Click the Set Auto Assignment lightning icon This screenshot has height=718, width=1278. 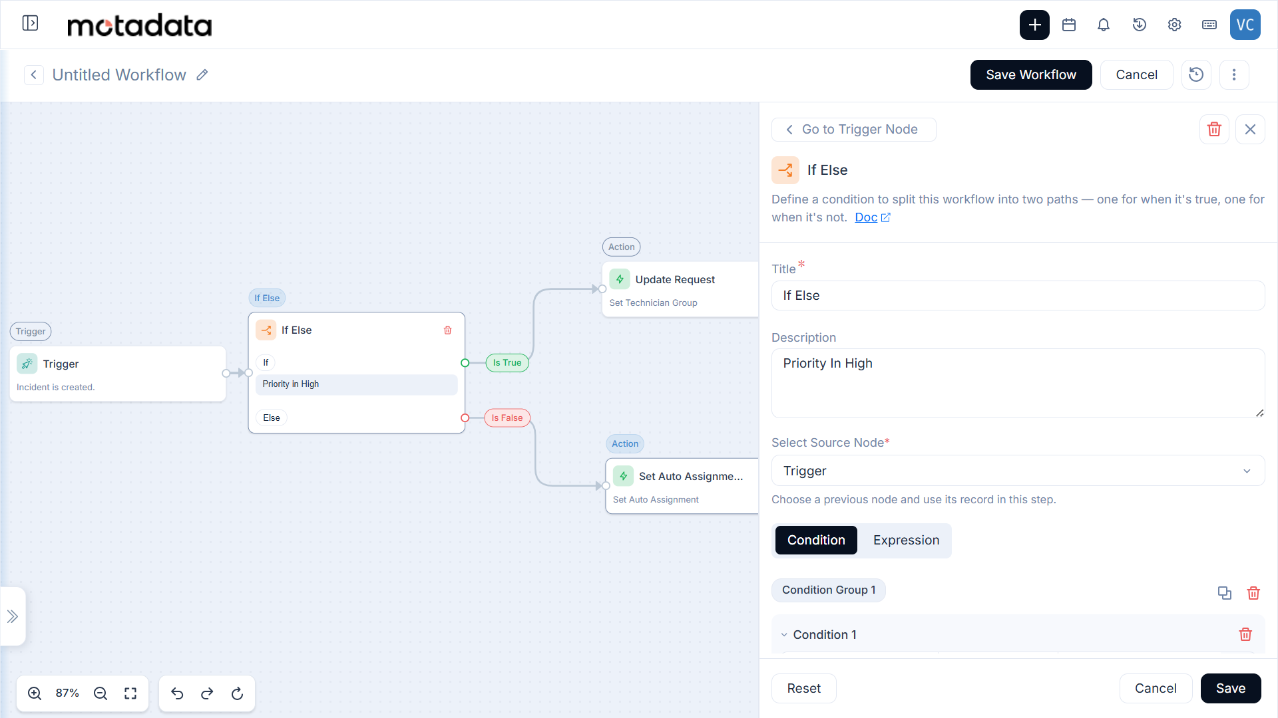pyautogui.click(x=623, y=476)
